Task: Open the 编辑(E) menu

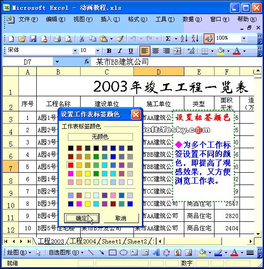Action: (x=56, y=19)
